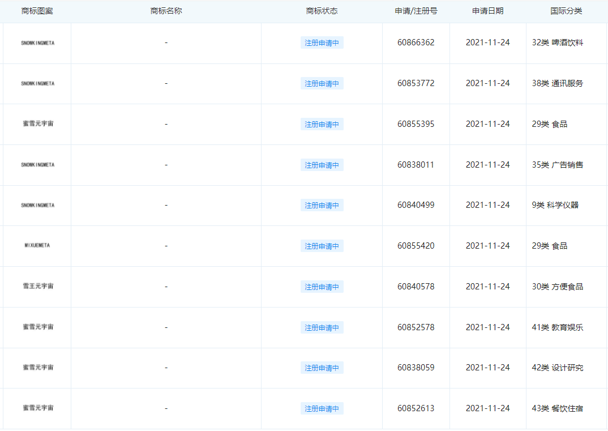
Task: Select application number 60852613
Action: click(x=416, y=408)
